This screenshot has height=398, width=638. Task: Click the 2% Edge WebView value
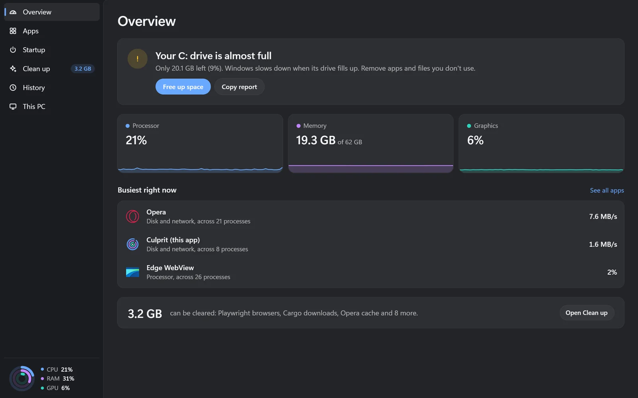click(x=612, y=272)
